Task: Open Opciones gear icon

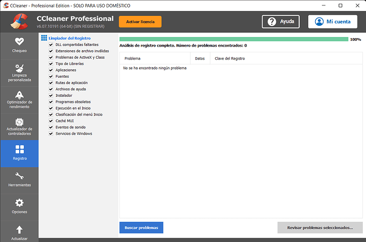Action: click(x=20, y=203)
